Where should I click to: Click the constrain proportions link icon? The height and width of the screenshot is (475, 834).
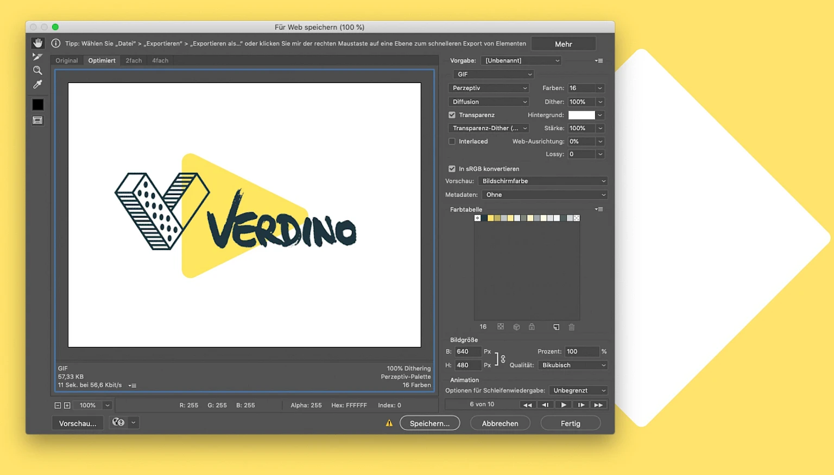(x=503, y=359)
